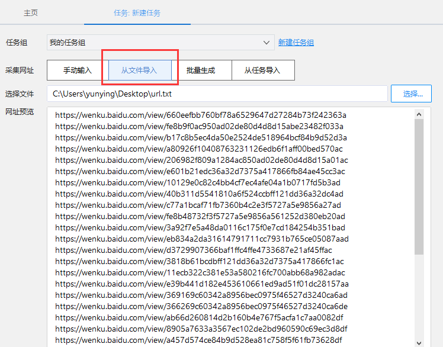Click URL ending e601b21edc36a32d7375a417866fb84ae45cc3ac

(x=200, y=172)
